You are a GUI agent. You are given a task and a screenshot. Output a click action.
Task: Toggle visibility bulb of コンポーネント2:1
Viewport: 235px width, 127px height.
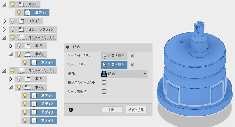(12, 71)
